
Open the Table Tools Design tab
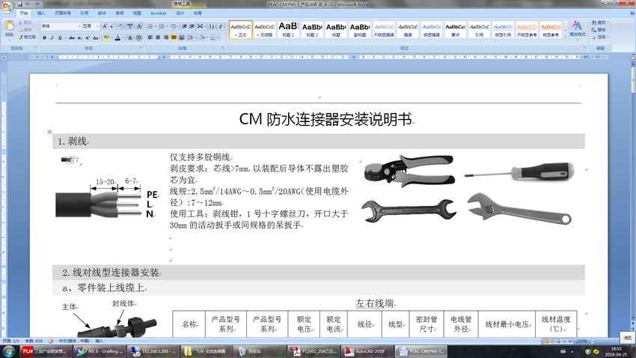[x=180, y=13]
